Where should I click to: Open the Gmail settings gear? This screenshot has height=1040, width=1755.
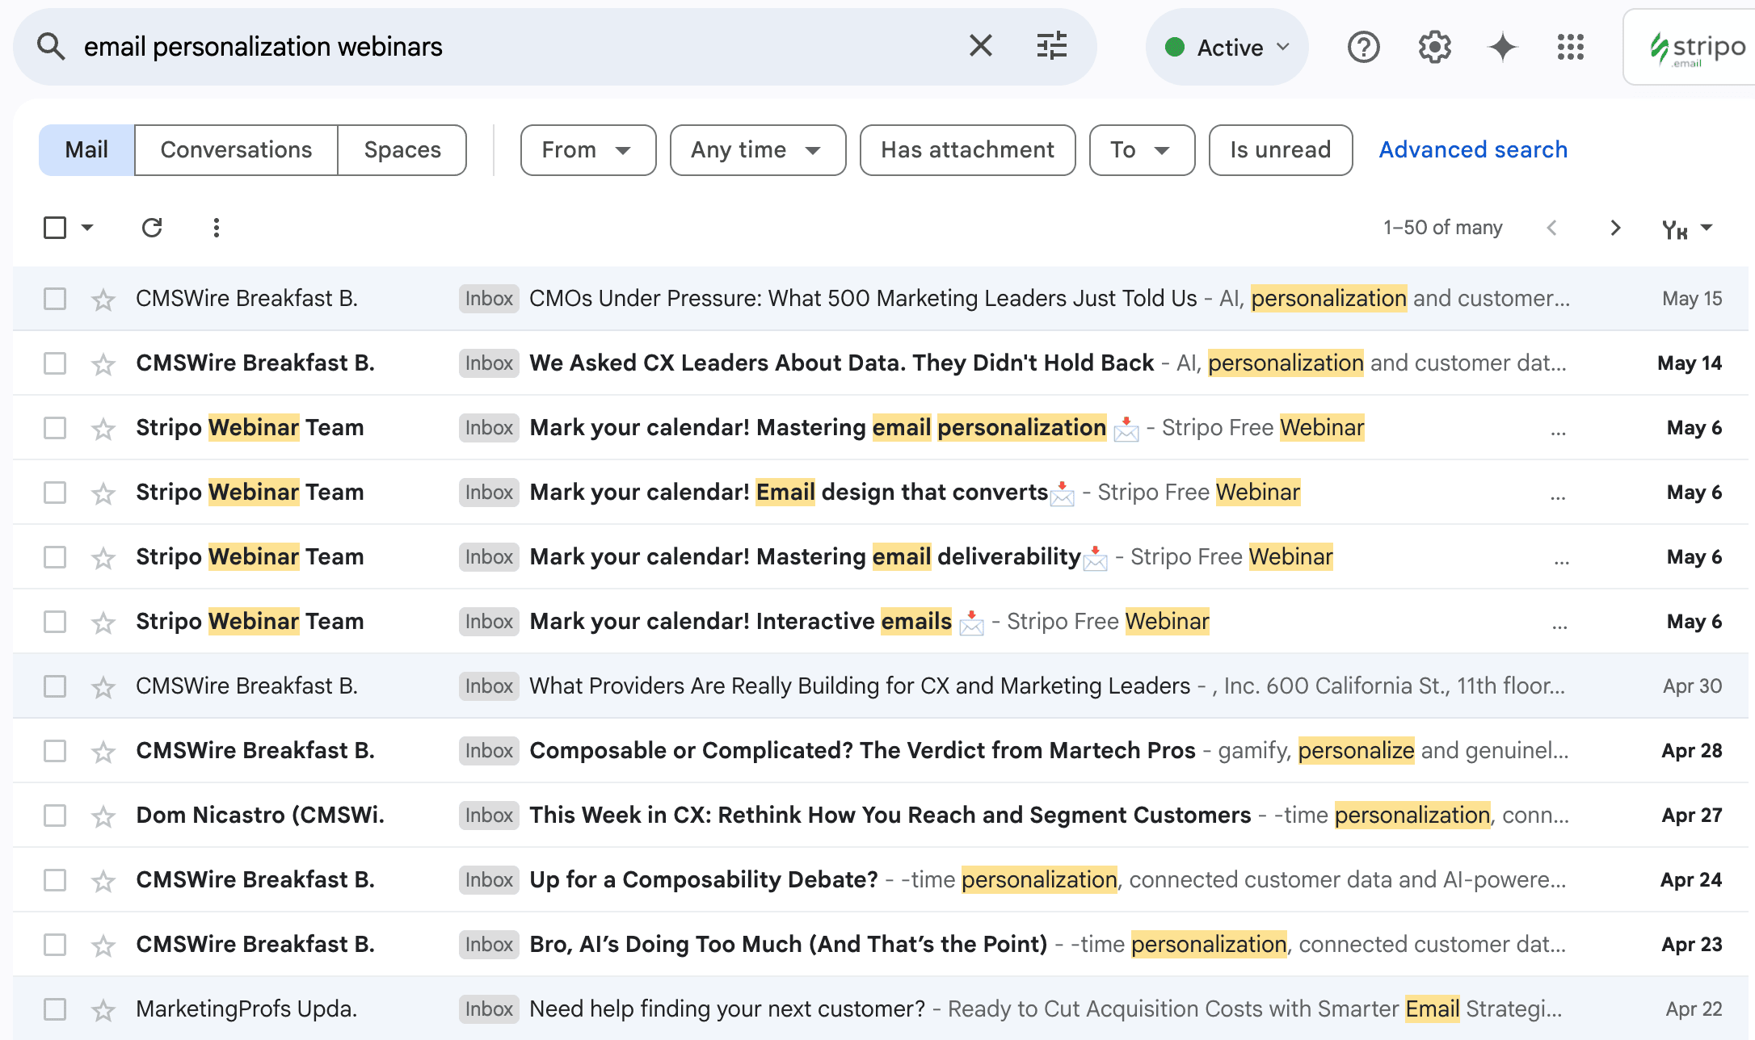1434,47
